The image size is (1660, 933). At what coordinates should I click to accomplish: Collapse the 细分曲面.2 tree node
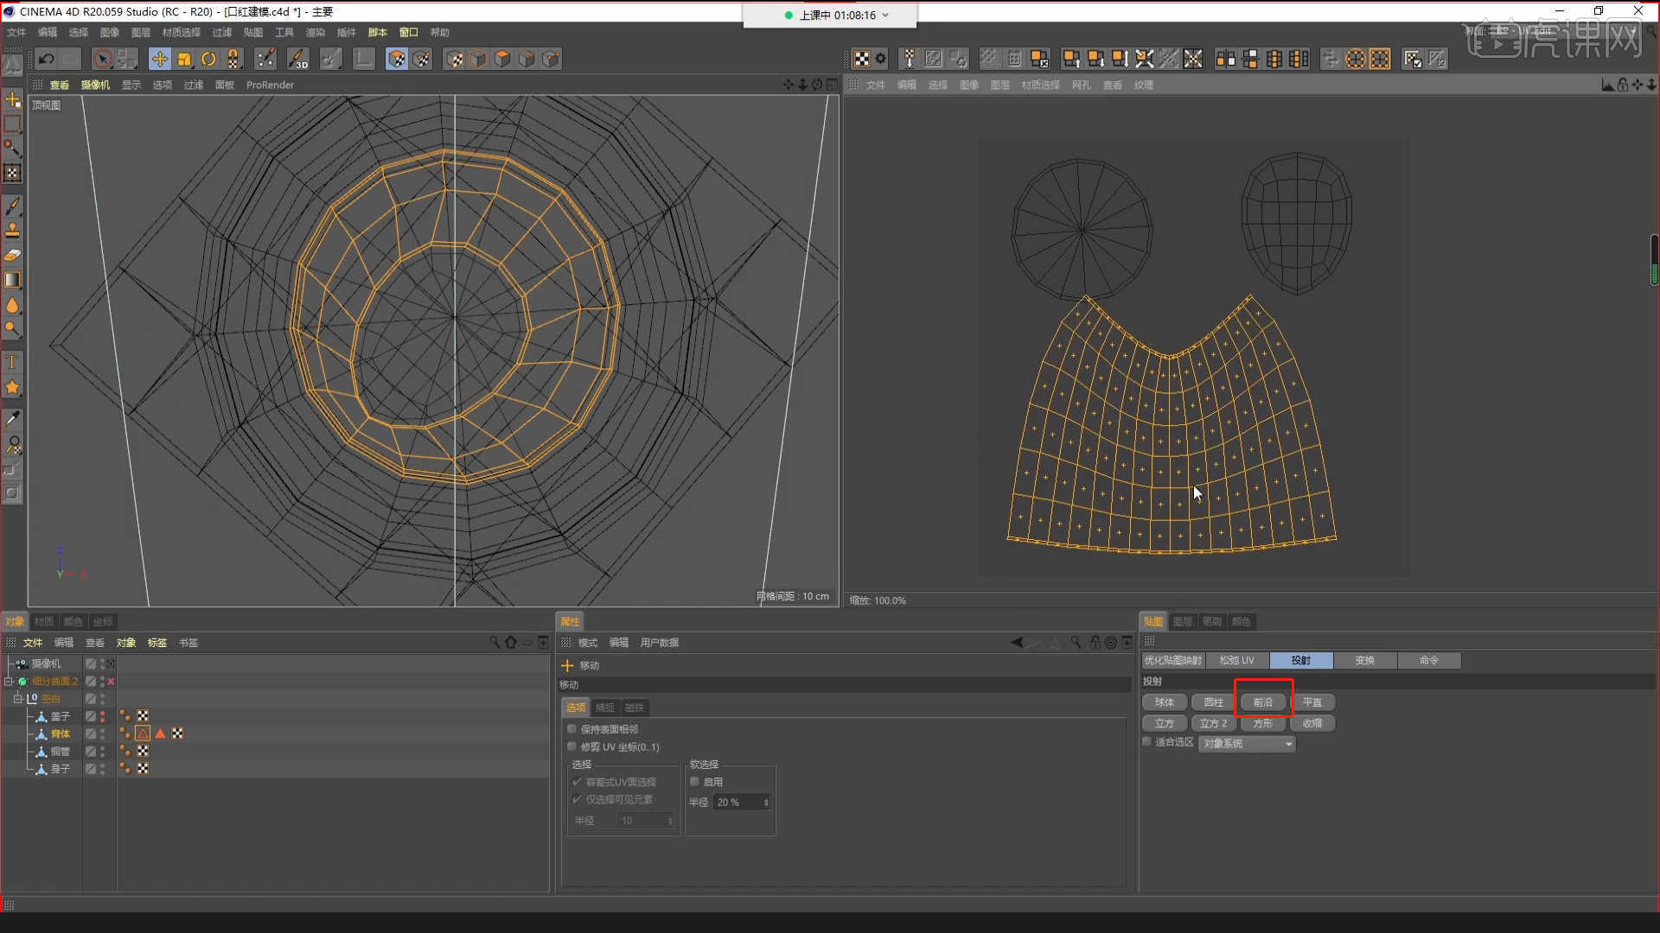[9, 682]
